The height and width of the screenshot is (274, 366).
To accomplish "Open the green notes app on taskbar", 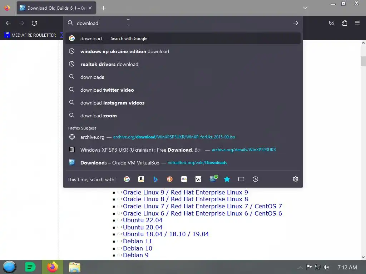I will click(30, 267).
